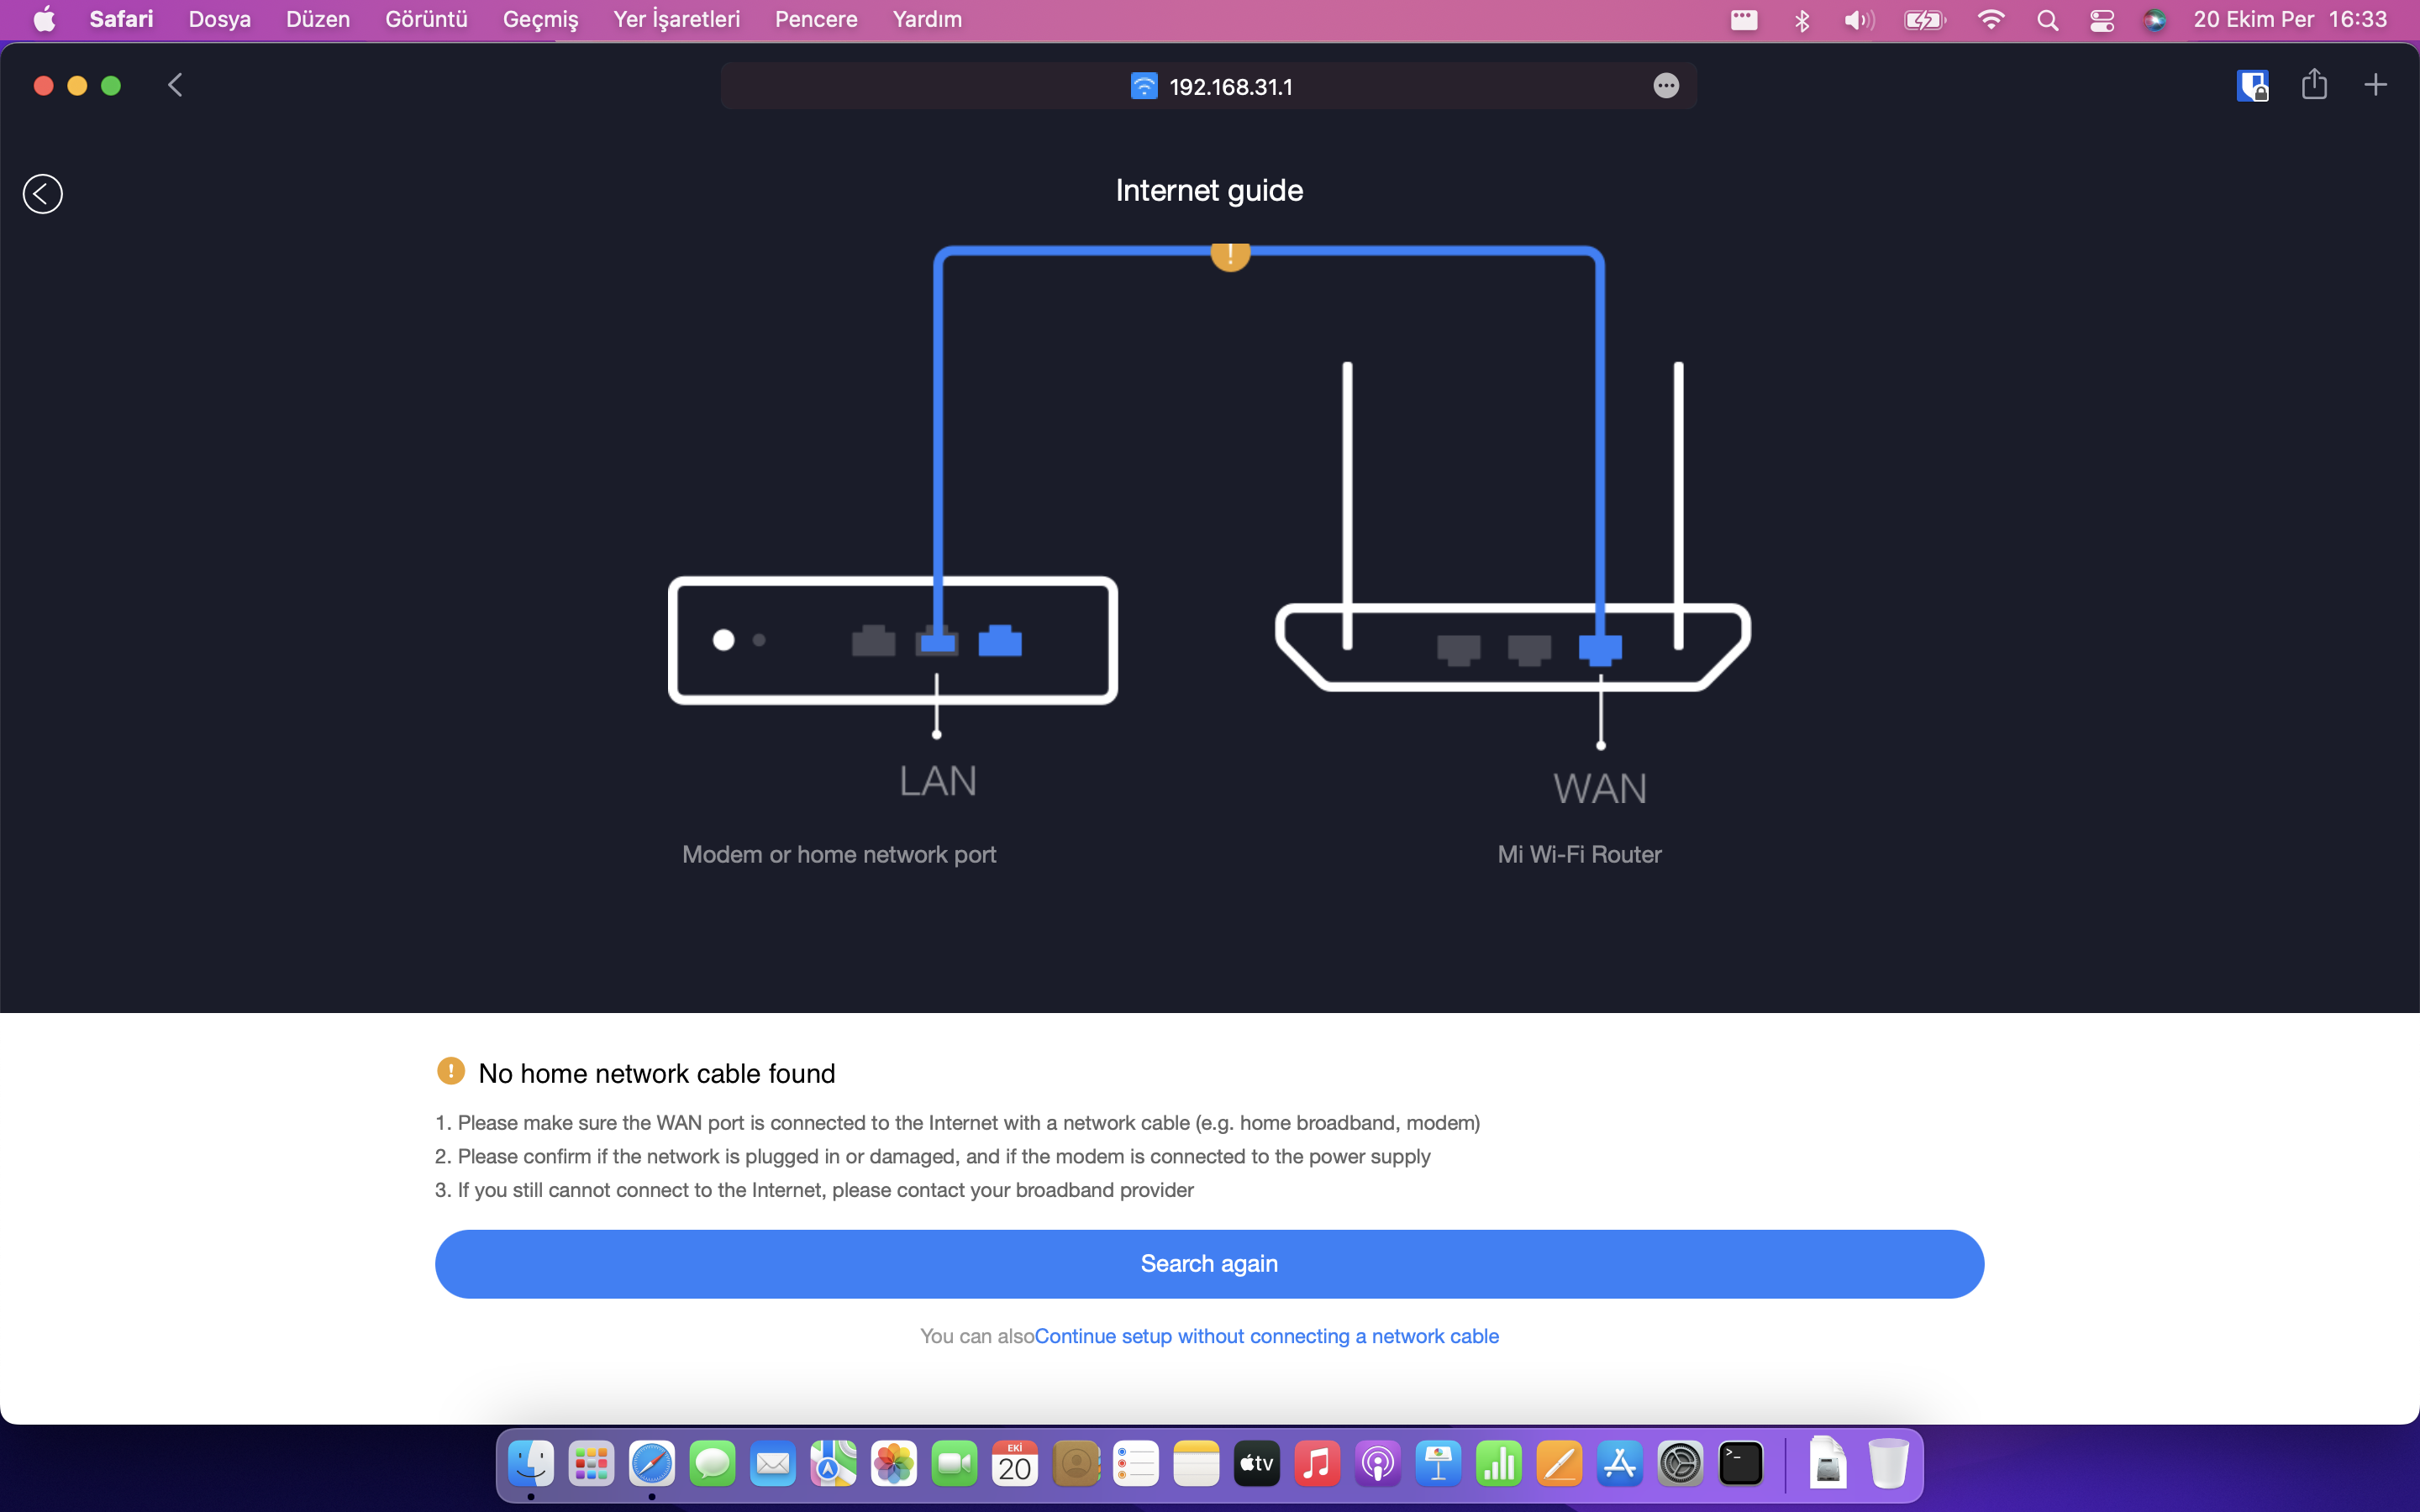
Task: Click Safari compass icon in the Dock
Action: click(x=652, y=1465)
